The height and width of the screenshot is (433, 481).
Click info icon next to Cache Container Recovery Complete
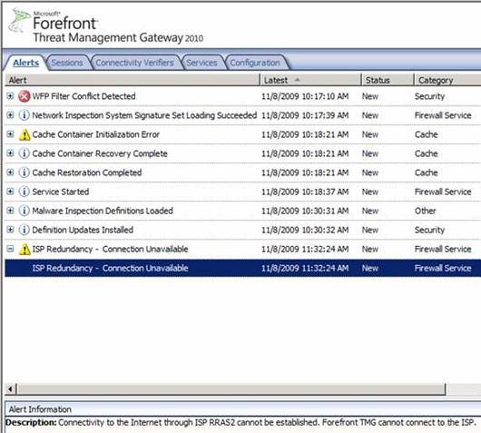pos(24,153)
